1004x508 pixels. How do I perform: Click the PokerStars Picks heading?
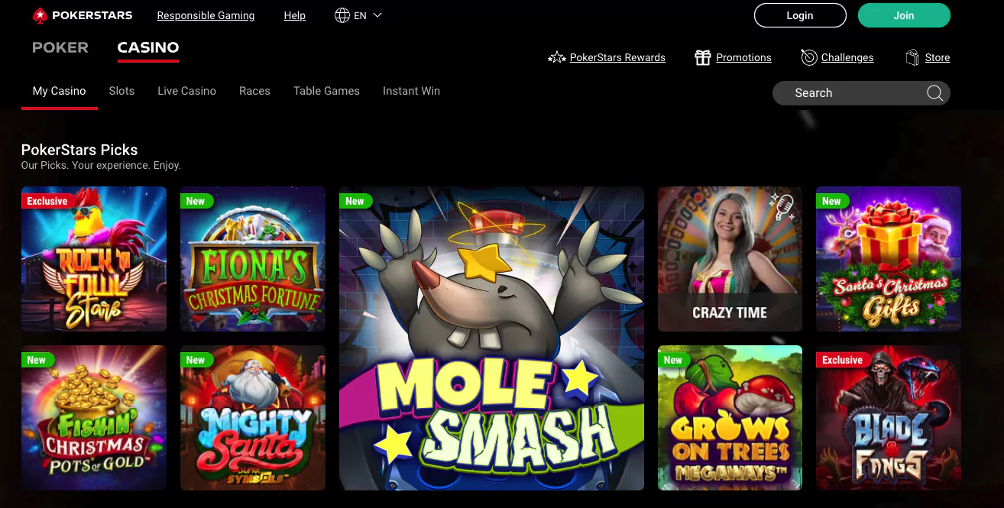tap(79, 150)
